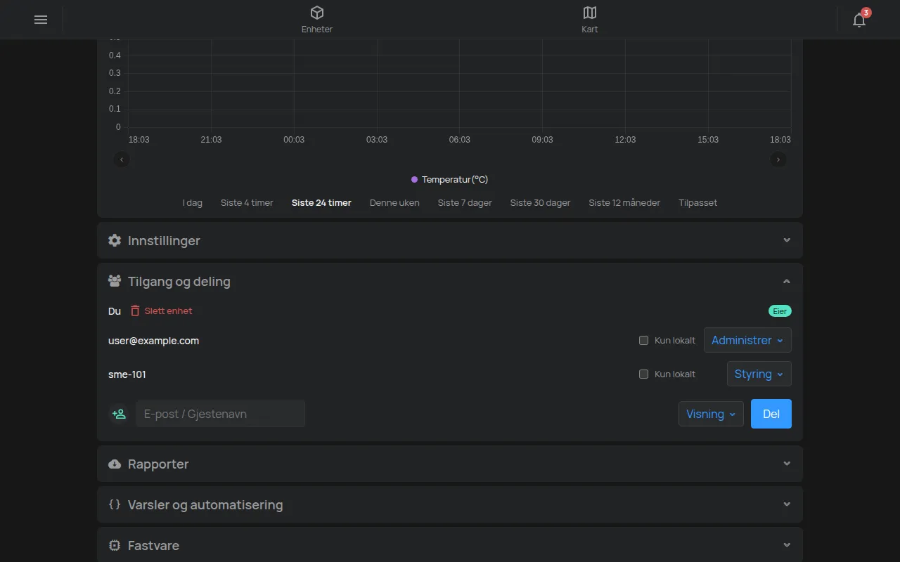Screen dimensions: 900x562
Task: Open the Administrer role dropdown
Action: 747,340
